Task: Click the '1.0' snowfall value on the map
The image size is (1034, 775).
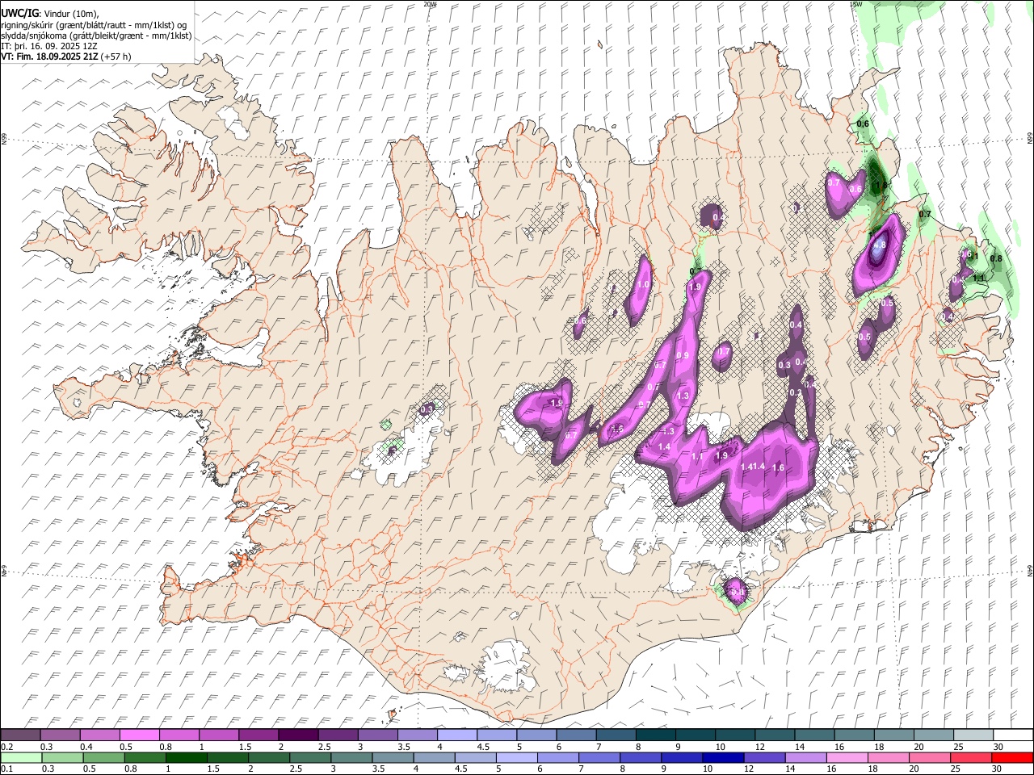Action: click(643, 285)
